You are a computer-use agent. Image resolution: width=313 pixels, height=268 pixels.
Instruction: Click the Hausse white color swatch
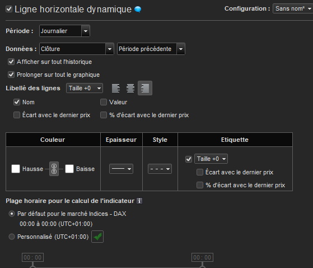pyautogui.click(x=16, y=169)
